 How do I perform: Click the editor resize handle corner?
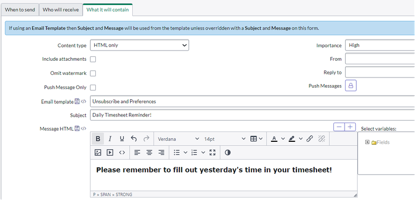click(x=355, y=195)
